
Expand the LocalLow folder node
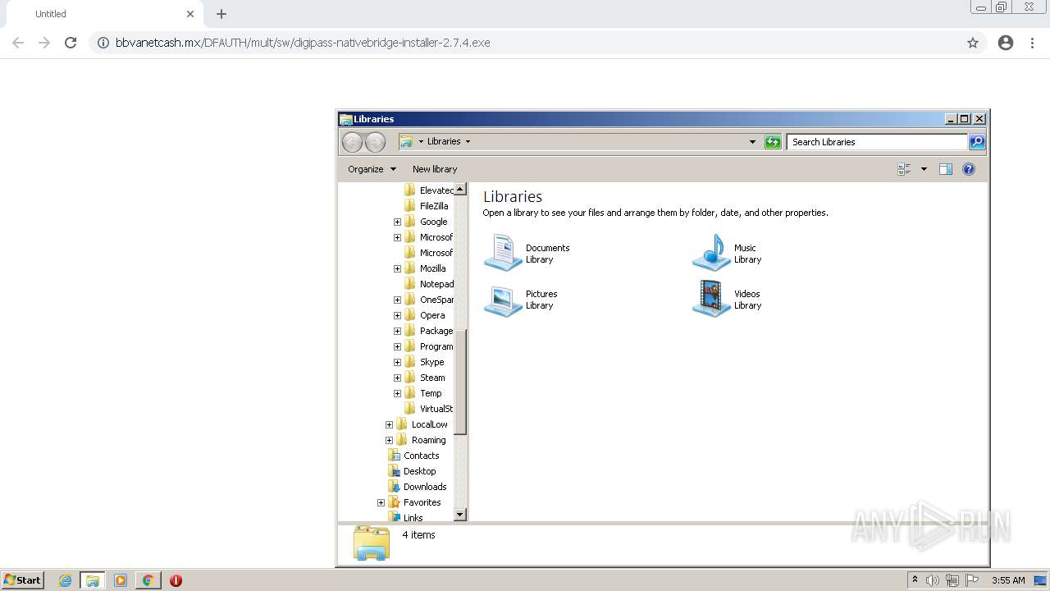click(389, 424)
